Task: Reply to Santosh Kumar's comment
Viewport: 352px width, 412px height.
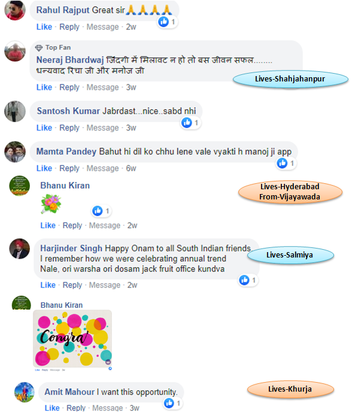Action: click(x=69, y=128)
